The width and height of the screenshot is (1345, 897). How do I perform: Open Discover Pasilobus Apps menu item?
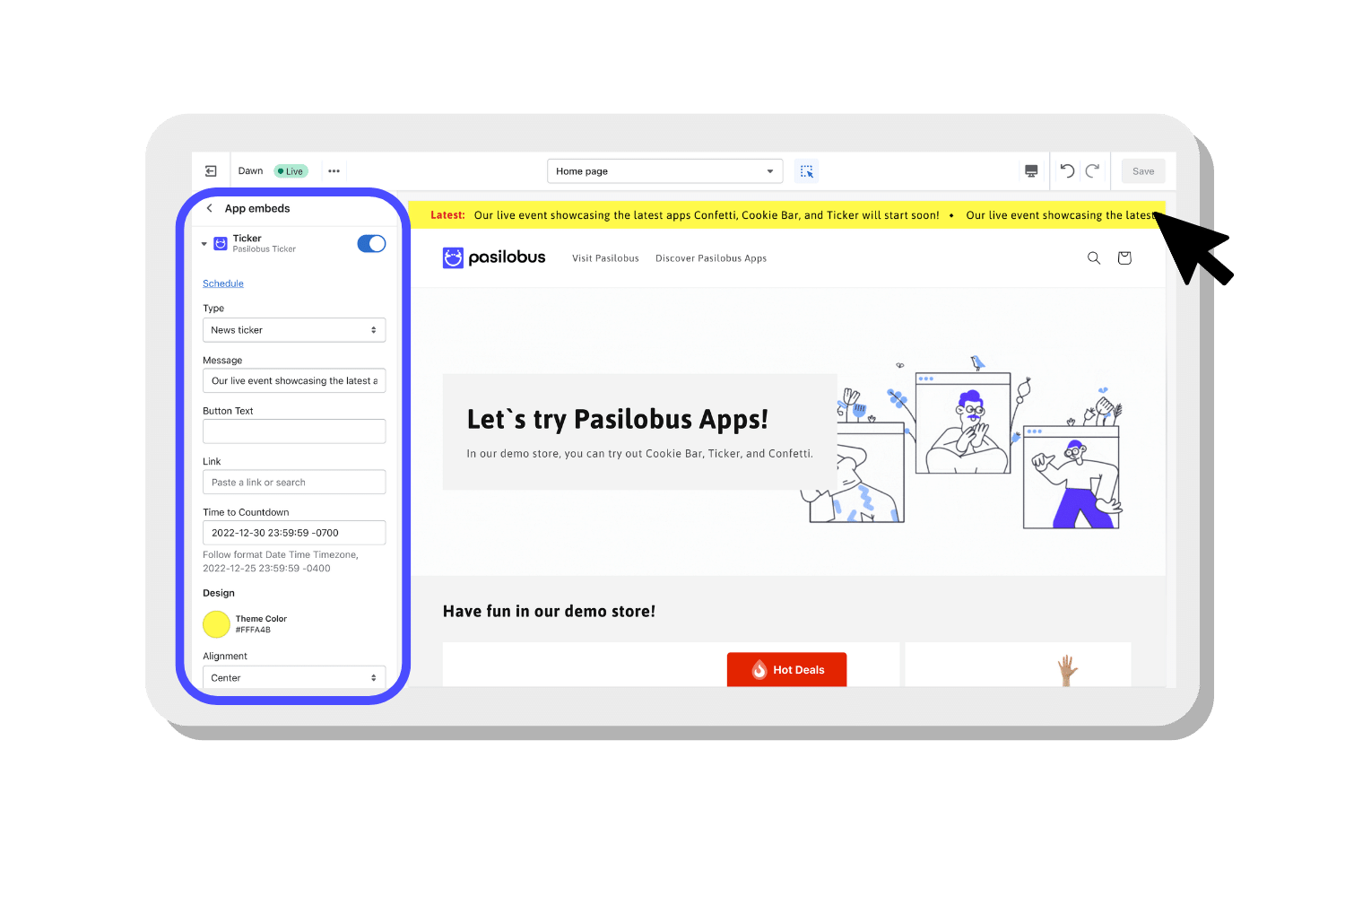[x=711, y=258]
